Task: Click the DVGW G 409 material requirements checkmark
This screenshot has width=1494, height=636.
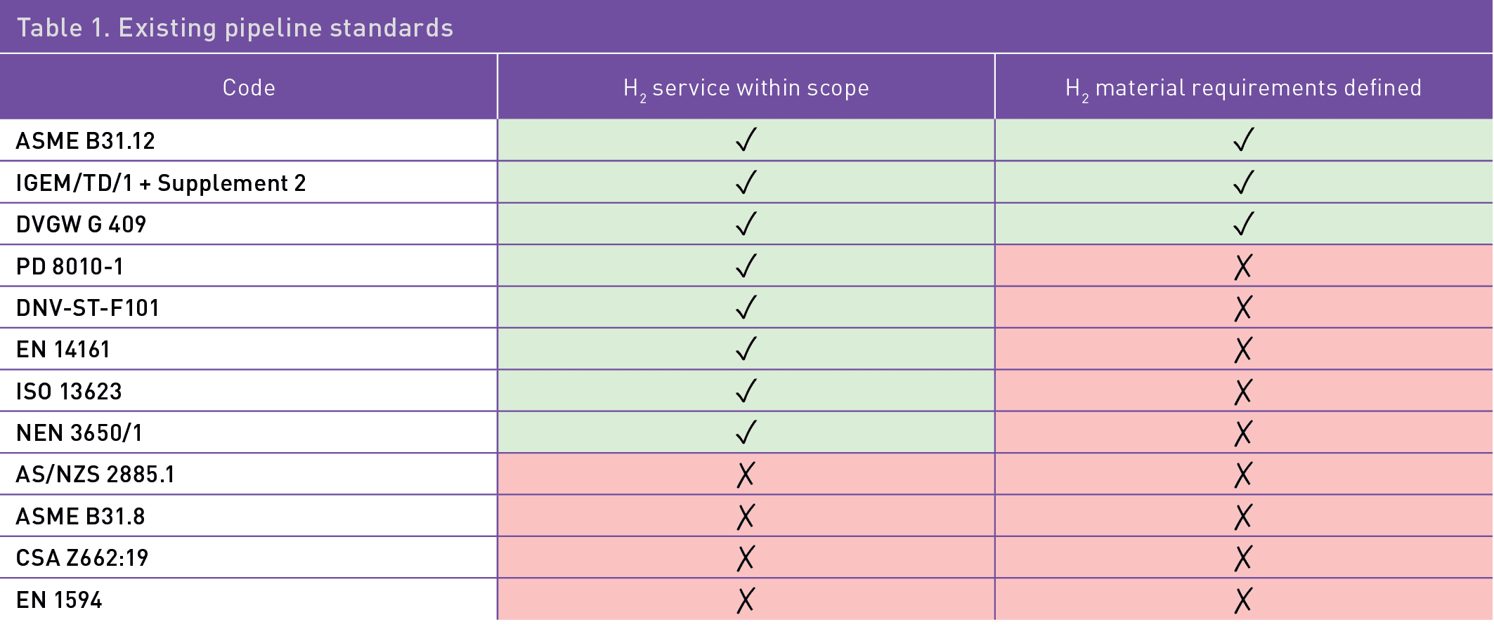Action: click(1243, 224)
